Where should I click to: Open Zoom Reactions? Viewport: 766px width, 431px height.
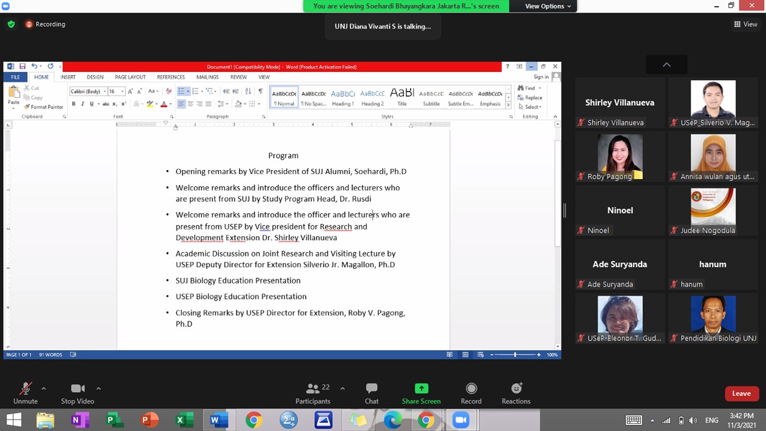tap(516, 393)
